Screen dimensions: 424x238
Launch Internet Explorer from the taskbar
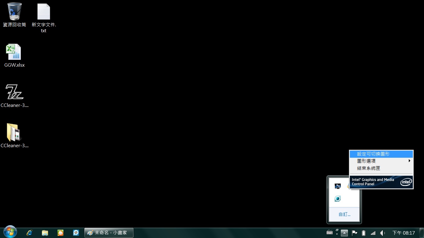point(29,233)
